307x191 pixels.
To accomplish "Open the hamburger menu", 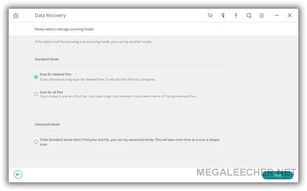I will [x=262, y=15].
